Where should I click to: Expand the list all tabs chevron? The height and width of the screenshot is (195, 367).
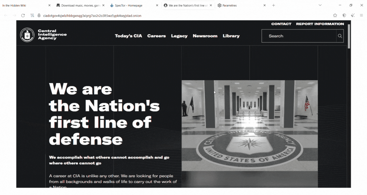pyautogui.click(x=320, y=5)
